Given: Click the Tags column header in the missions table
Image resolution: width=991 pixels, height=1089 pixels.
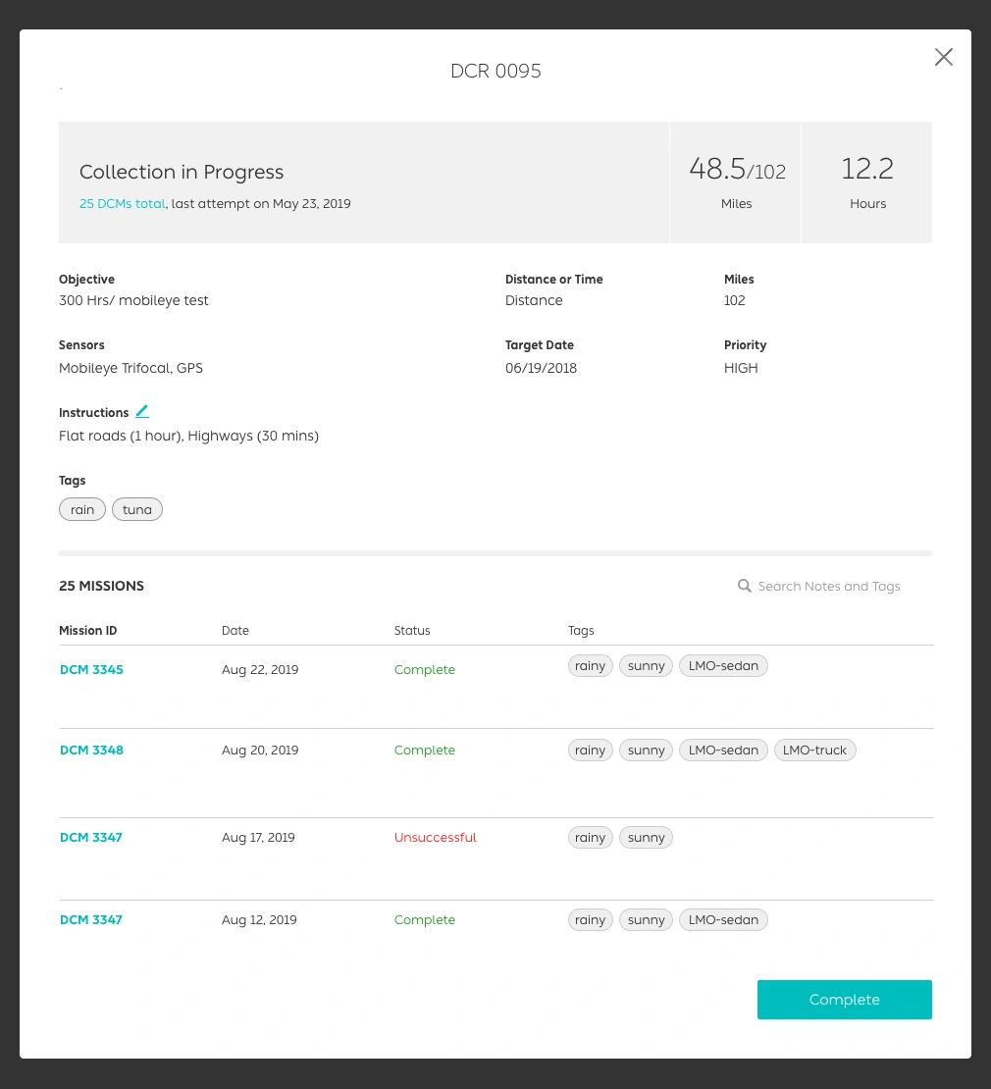Looking at the screenshot, I should tap(581, 631).
